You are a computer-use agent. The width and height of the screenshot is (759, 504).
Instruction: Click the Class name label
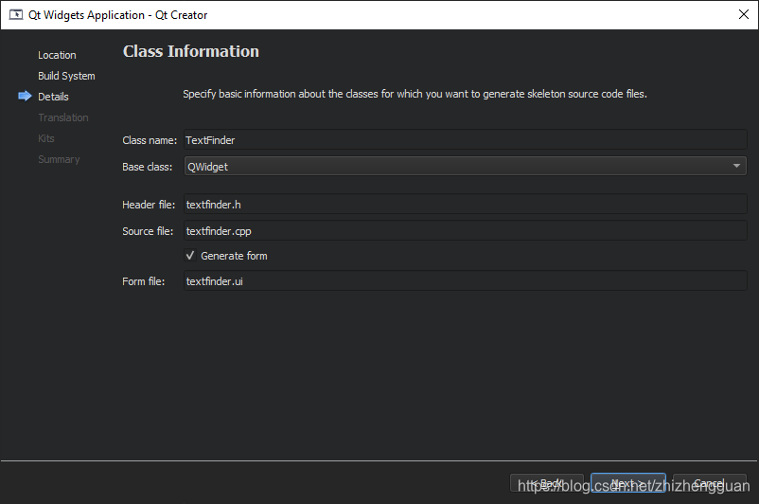coord(150,140)
